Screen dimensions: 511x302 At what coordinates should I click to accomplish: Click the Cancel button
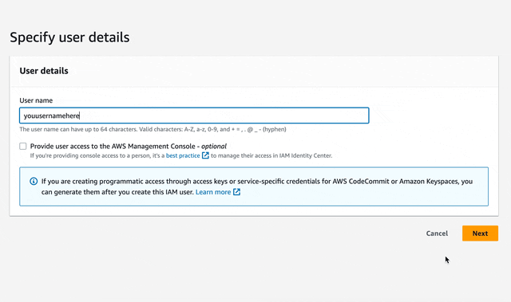tap(437, 233)
